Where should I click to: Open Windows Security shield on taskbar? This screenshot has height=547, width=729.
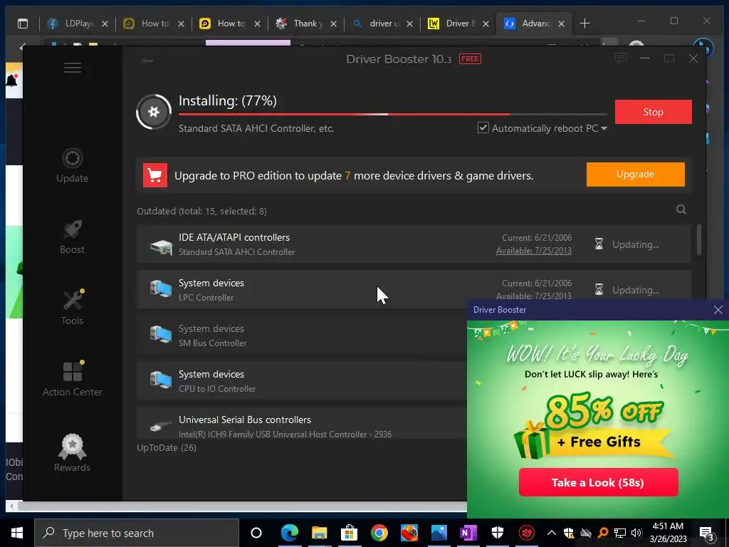pos(498,533)
